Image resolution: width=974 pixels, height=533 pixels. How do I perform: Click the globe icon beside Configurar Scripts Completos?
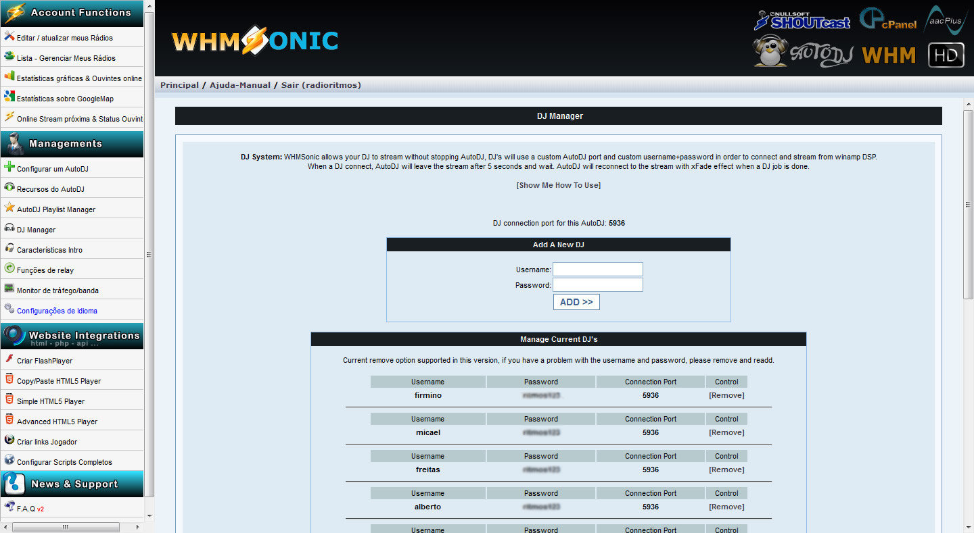(x=9, y=460)
